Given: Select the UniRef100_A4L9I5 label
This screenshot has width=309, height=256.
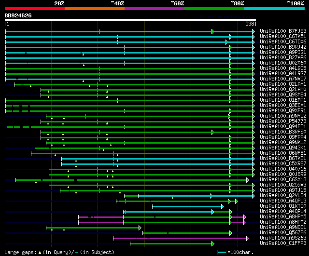Looking at the screenshot, I should (283, 68).
